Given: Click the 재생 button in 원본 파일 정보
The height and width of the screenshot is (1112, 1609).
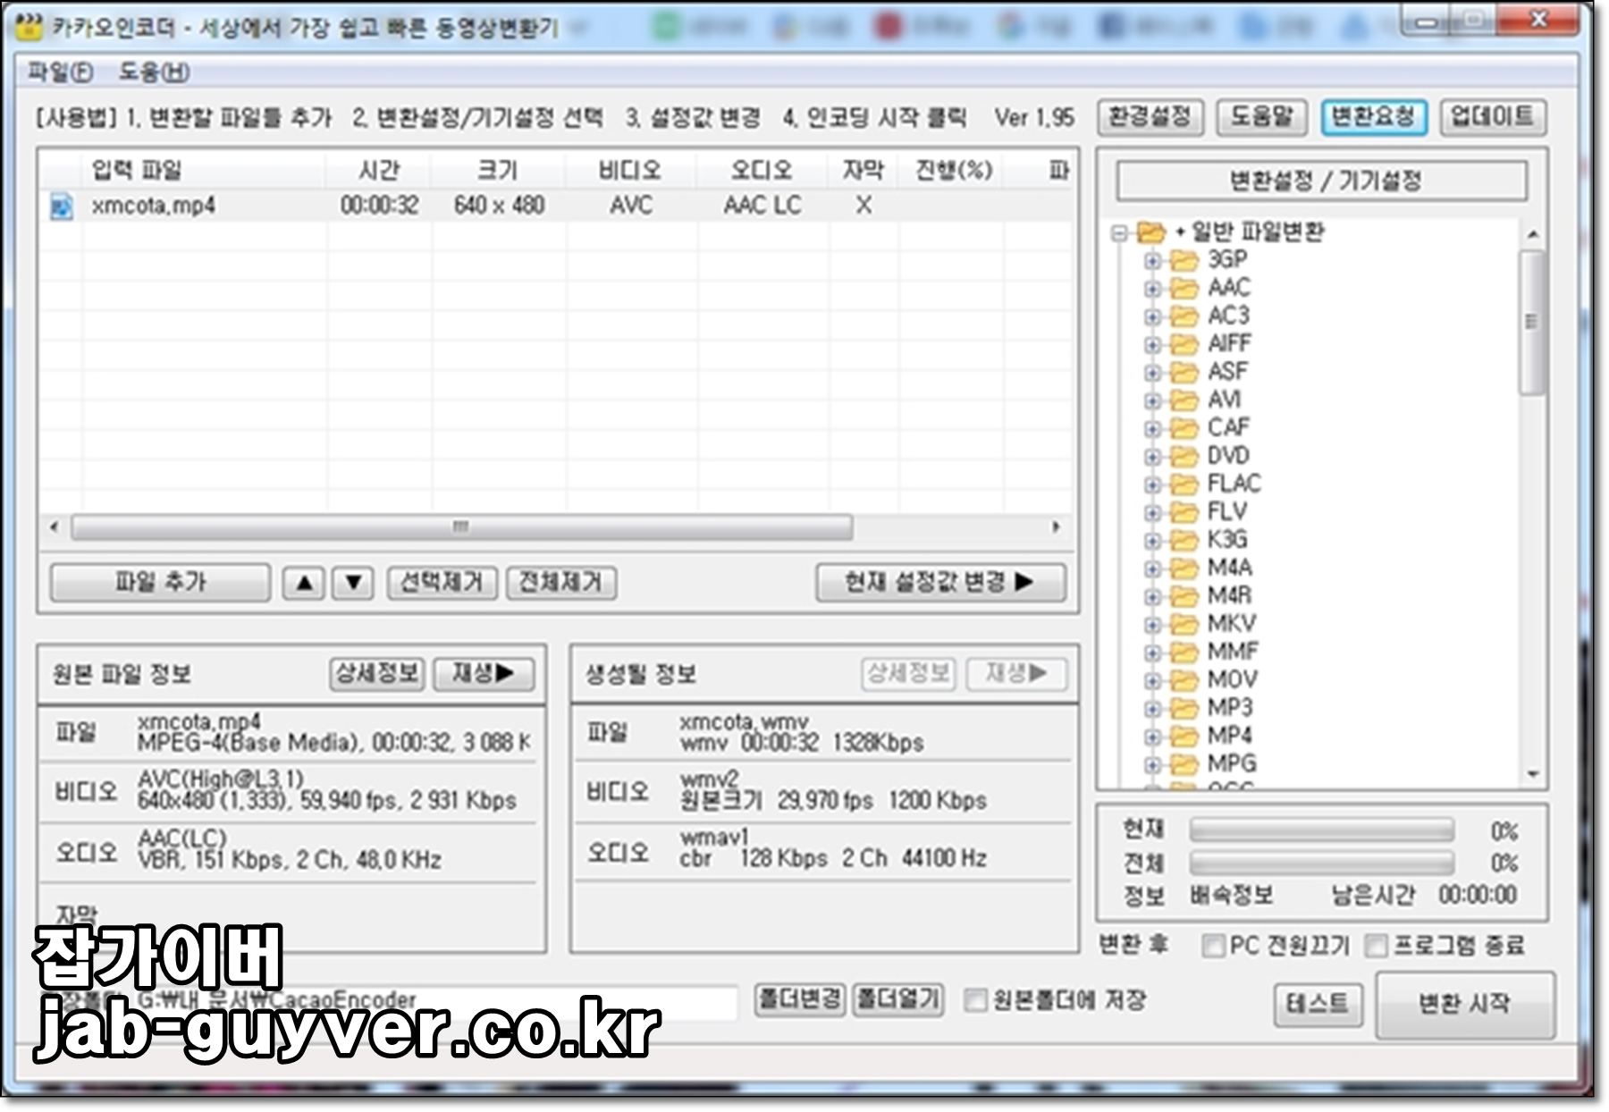Looking at the screenshot, I should [483, 673].
